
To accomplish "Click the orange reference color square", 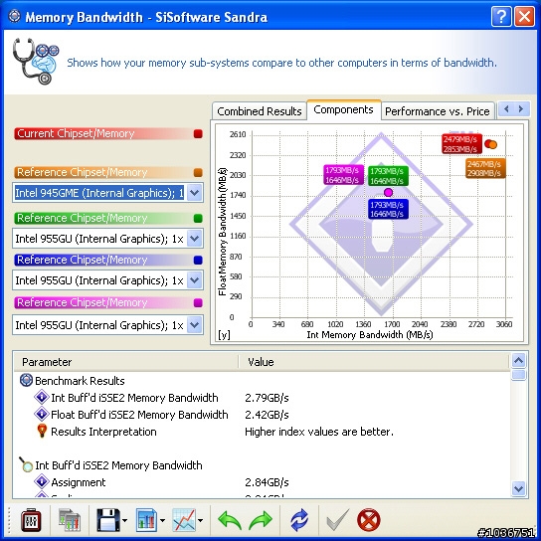I will point(198,172).
